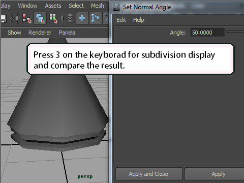Click the Angle slider track
This screenshot has height=183, width=244.
pyautogui.click(x=235, y=32)
